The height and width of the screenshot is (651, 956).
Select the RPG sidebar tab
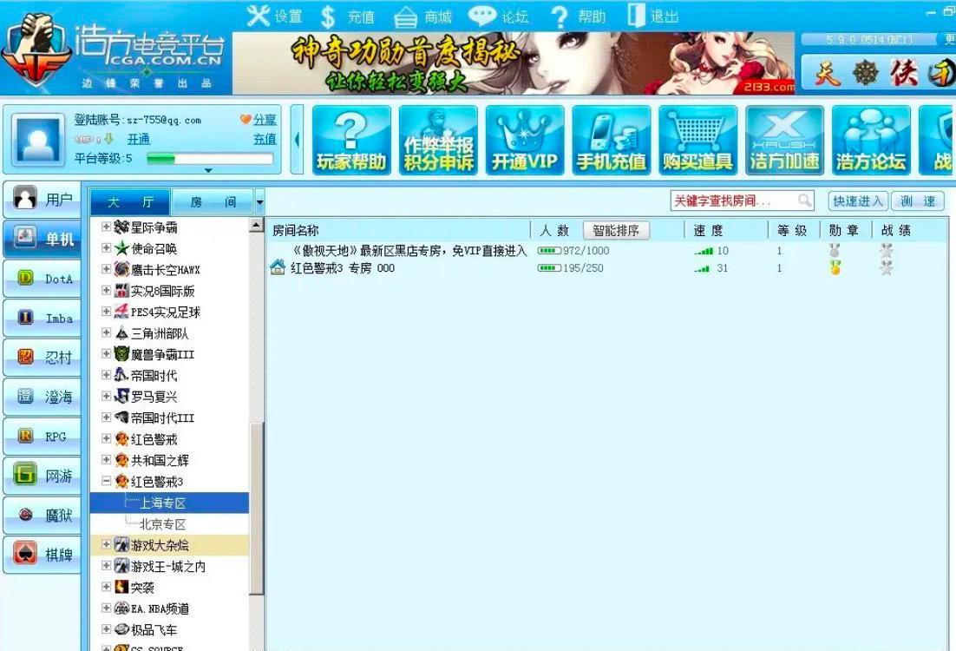click(x=42, y=437)
